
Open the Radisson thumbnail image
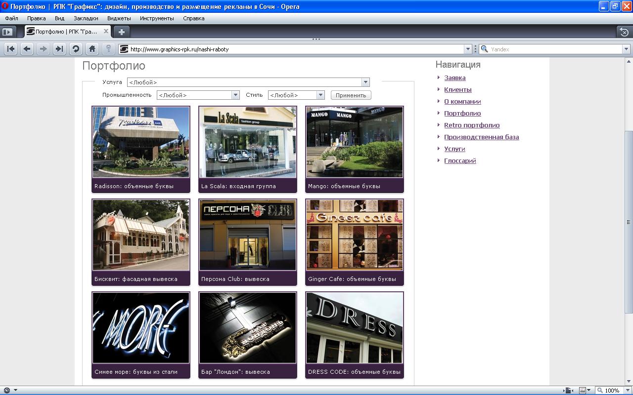pos(141,142)
